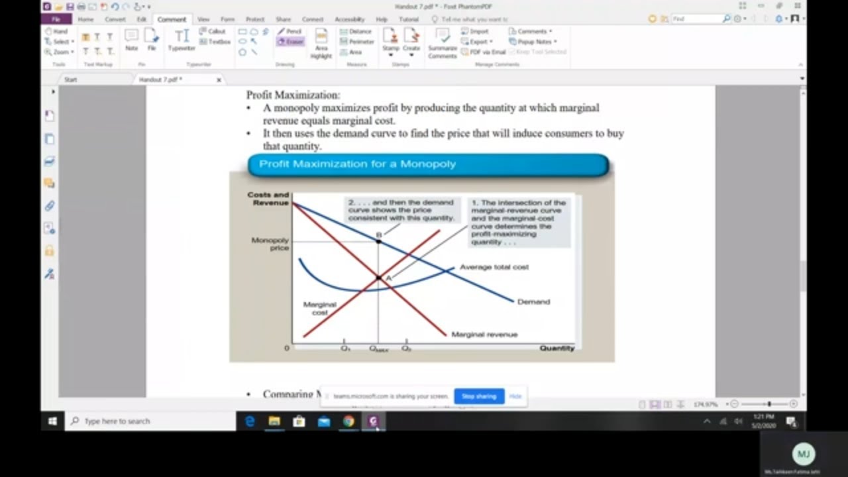Close the Handout 7.pdf tab
Image resolution: width=848 pixels, height=477 pixels.
tap(219, 80)
